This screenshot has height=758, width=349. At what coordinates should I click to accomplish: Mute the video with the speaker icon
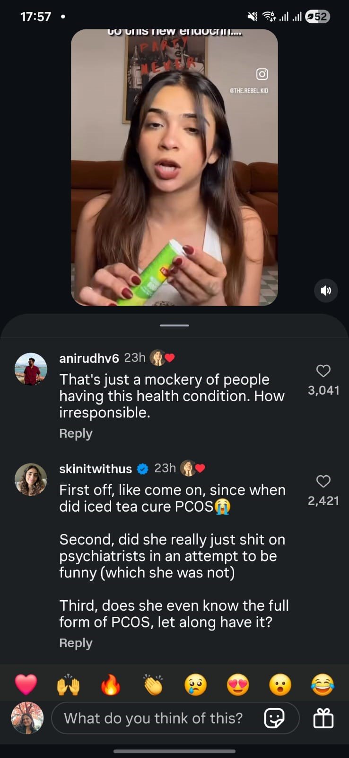pos(326,290)
